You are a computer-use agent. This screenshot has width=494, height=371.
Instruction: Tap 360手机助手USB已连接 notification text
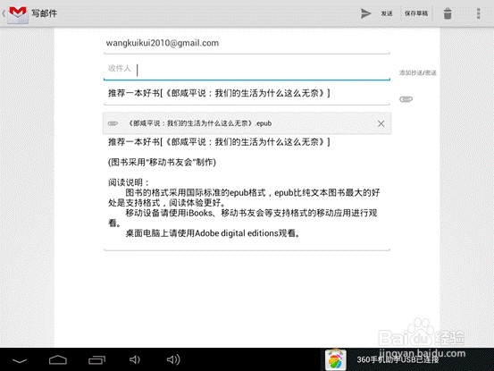click(398, 359)
